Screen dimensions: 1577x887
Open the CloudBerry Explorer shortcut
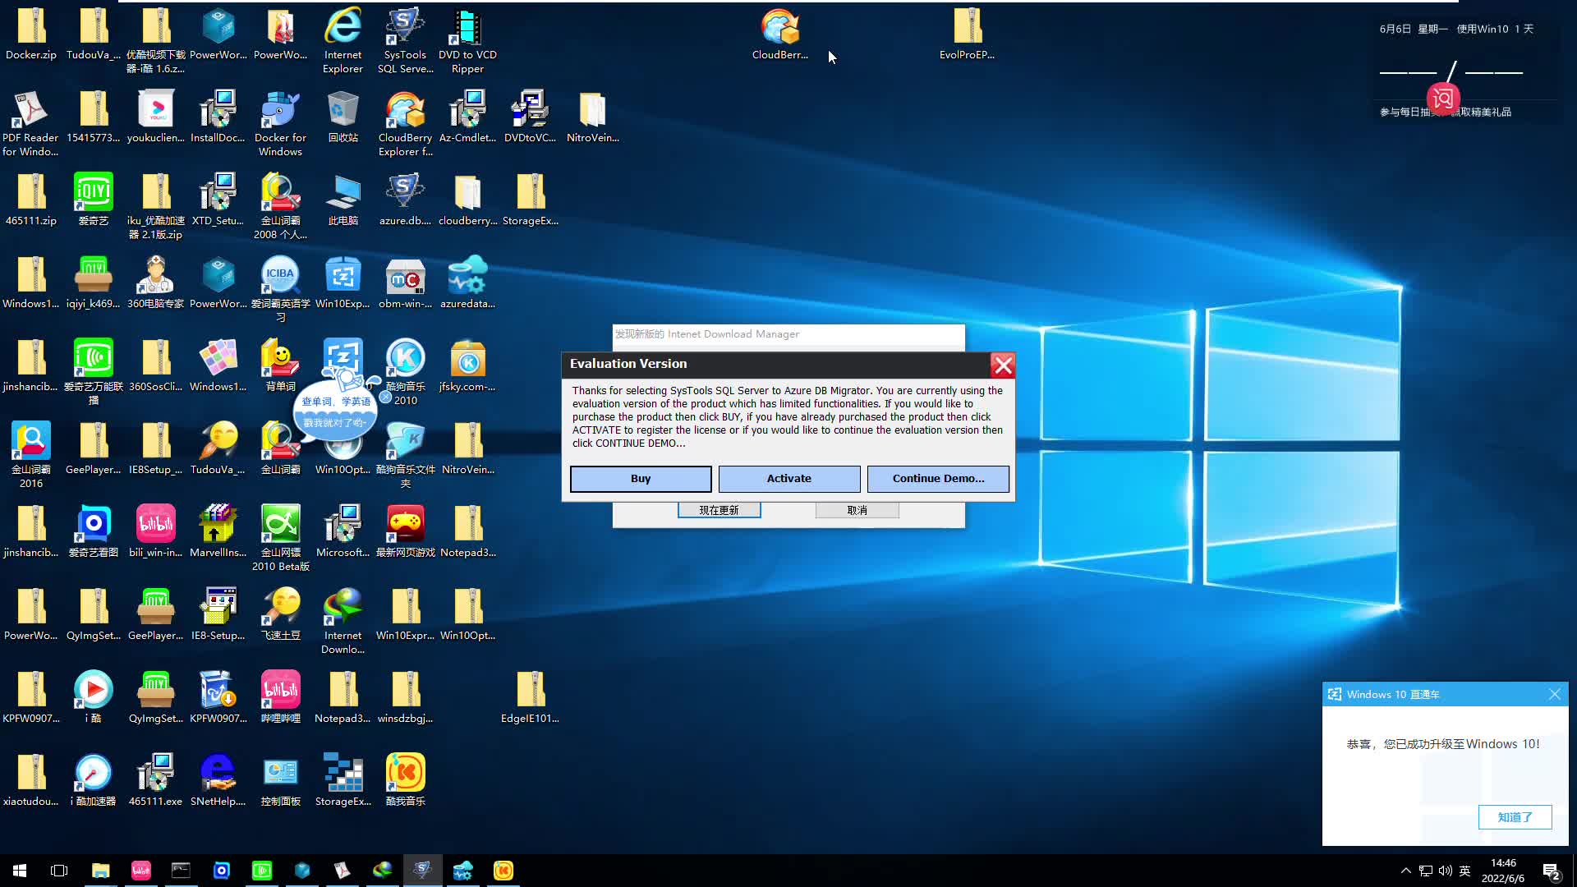[405, 115]
